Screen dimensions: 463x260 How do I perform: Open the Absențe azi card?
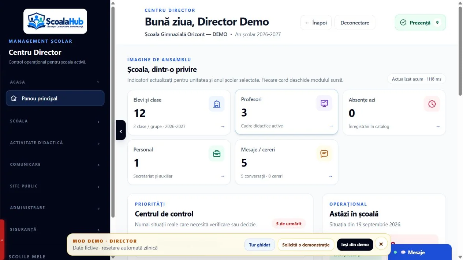[x=394, y=112]
